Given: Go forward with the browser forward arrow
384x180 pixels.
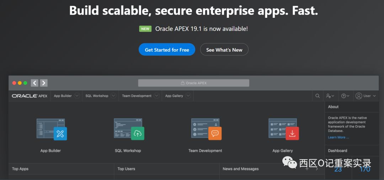Looking at the screenshot, I should [x=44, y=83].
